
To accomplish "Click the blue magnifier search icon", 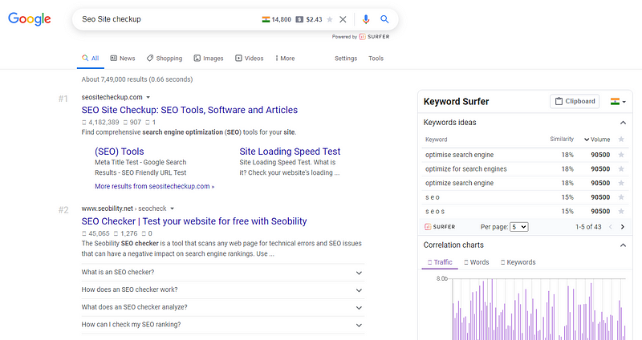I will 384,19.
